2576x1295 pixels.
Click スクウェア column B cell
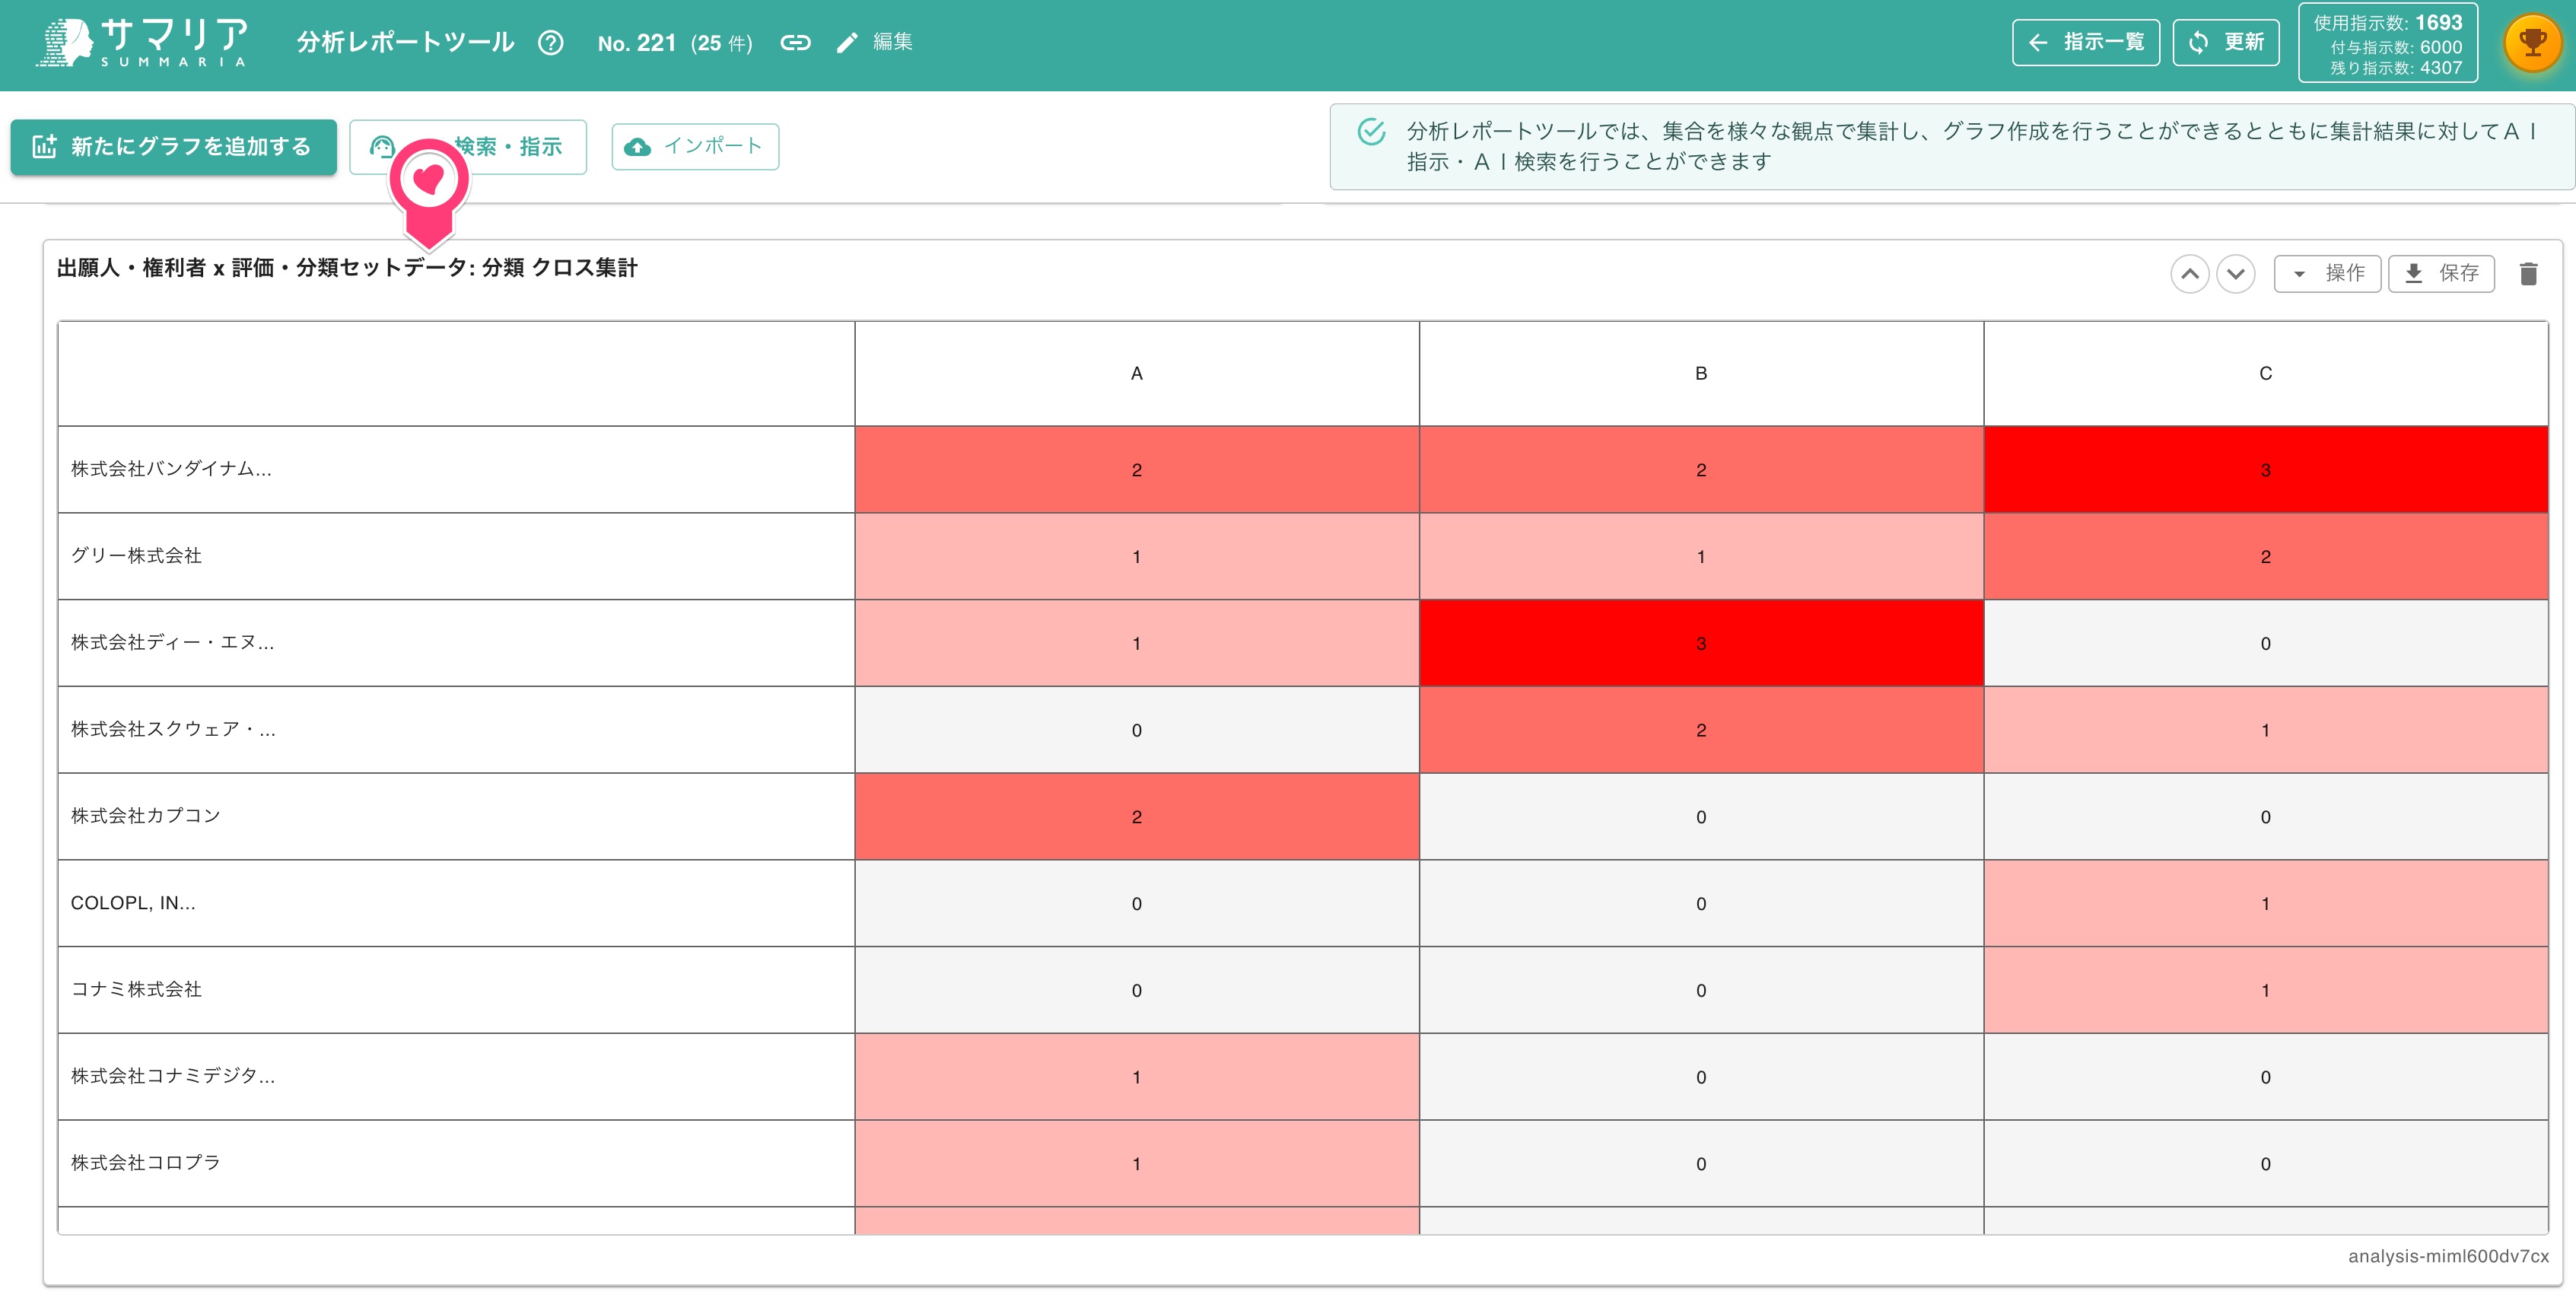[x=1701, y=730]
